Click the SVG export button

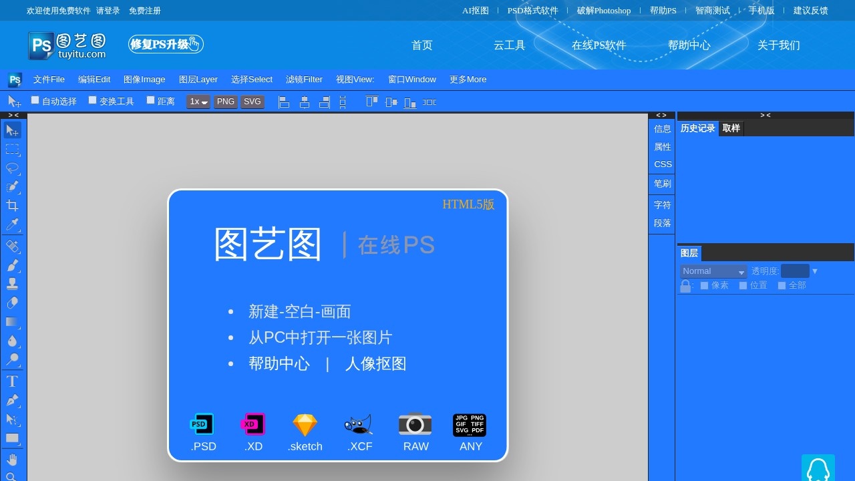(x=252, y=102)
